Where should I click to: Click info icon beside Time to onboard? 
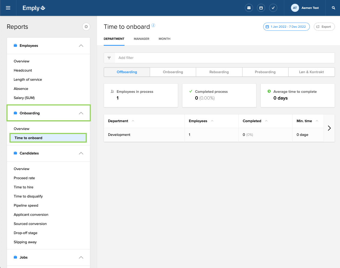[x=153, y=25]
